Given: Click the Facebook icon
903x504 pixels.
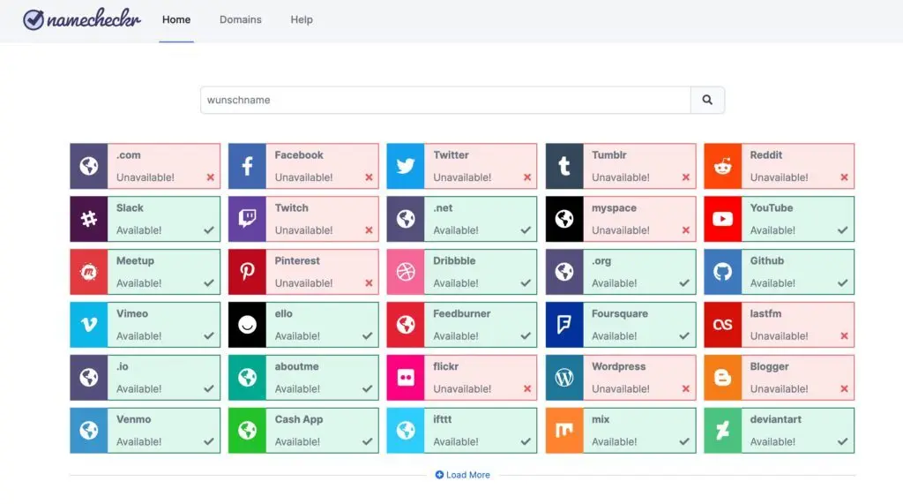Looking at the screenshot, I should tap(247, 166).
